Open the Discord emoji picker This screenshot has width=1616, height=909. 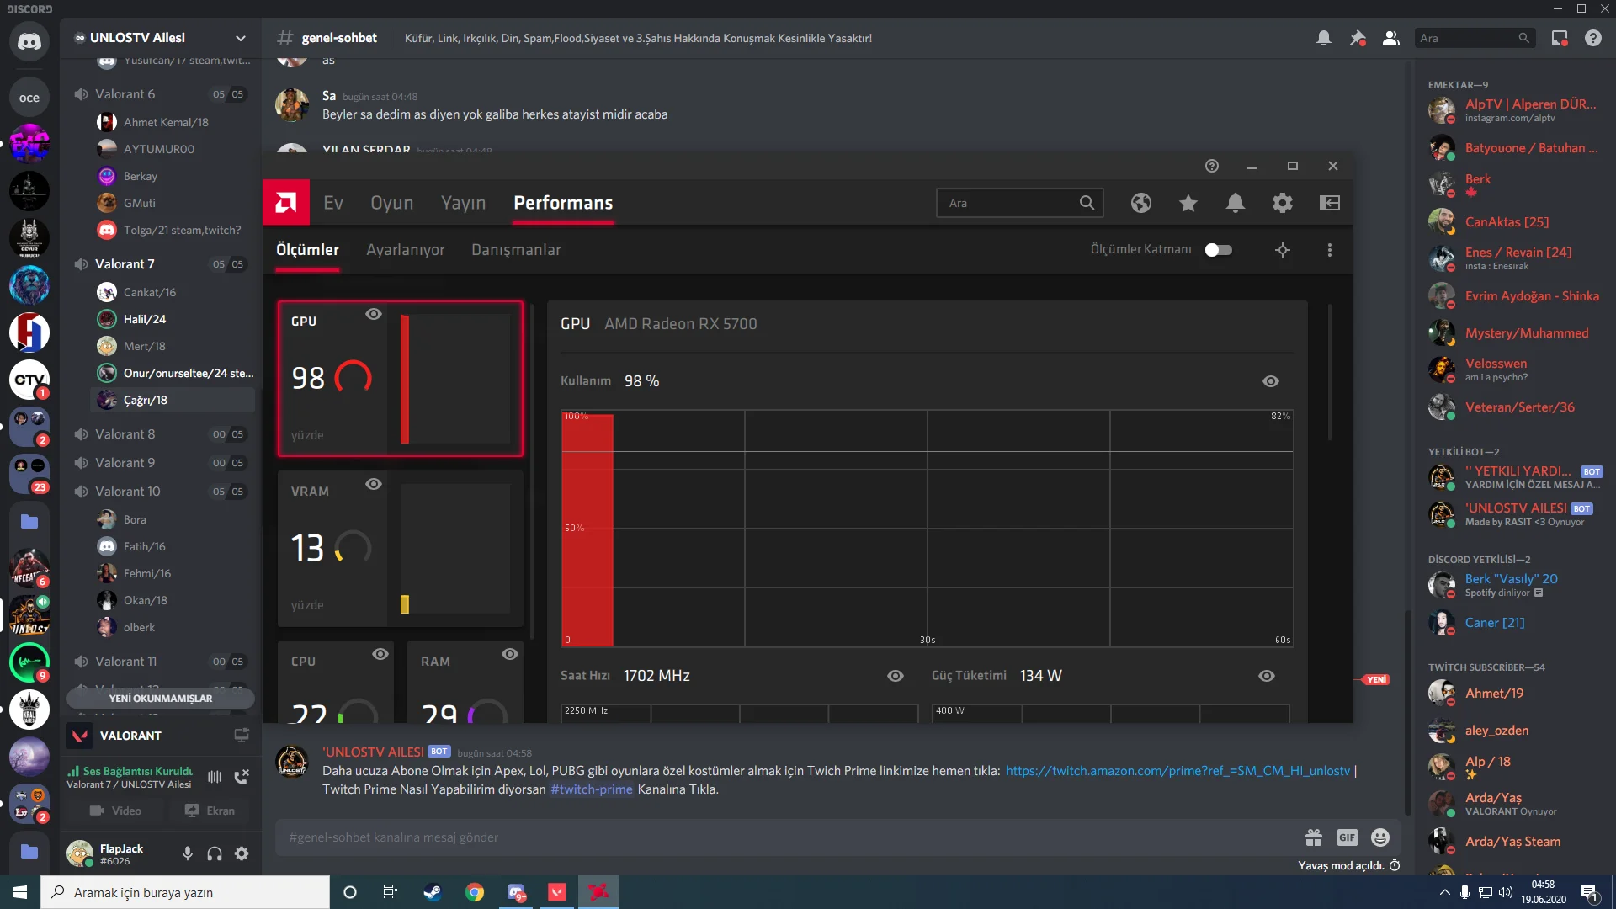pos(1380,837)
